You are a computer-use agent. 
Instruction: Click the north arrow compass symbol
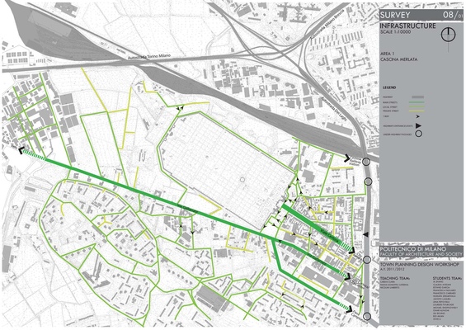(x=448, y=35)
